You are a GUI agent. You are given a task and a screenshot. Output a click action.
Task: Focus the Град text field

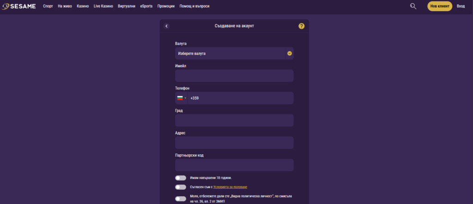click(x=234, y=120)
